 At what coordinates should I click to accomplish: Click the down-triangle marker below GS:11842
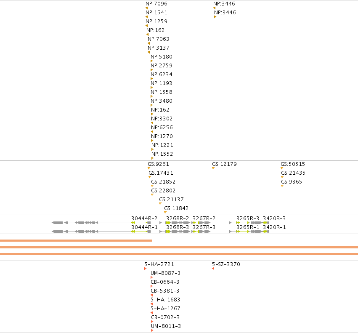coord(165,213)
